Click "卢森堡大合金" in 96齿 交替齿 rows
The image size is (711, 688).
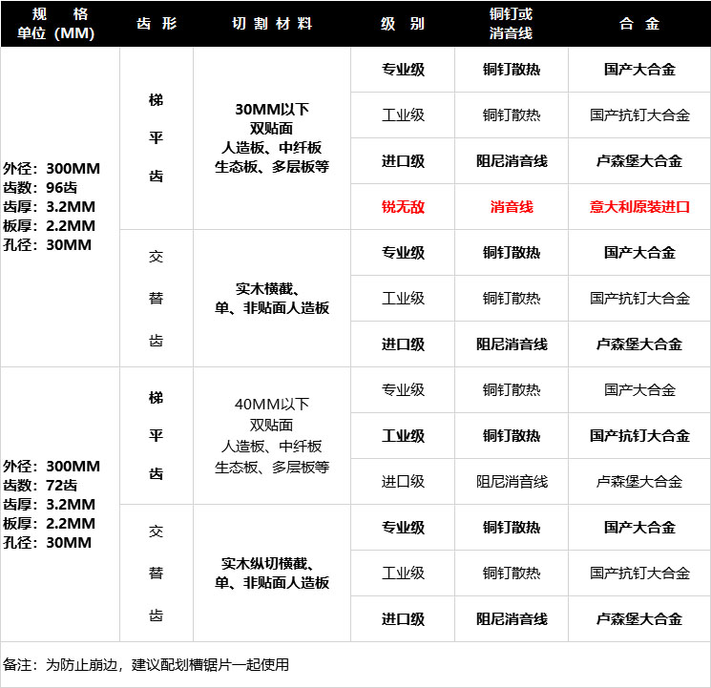pyautogui.click(x=639, y=344)
